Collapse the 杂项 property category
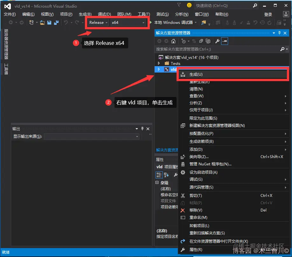The height and width of the screenshot is (257, 292). point(157,183)
